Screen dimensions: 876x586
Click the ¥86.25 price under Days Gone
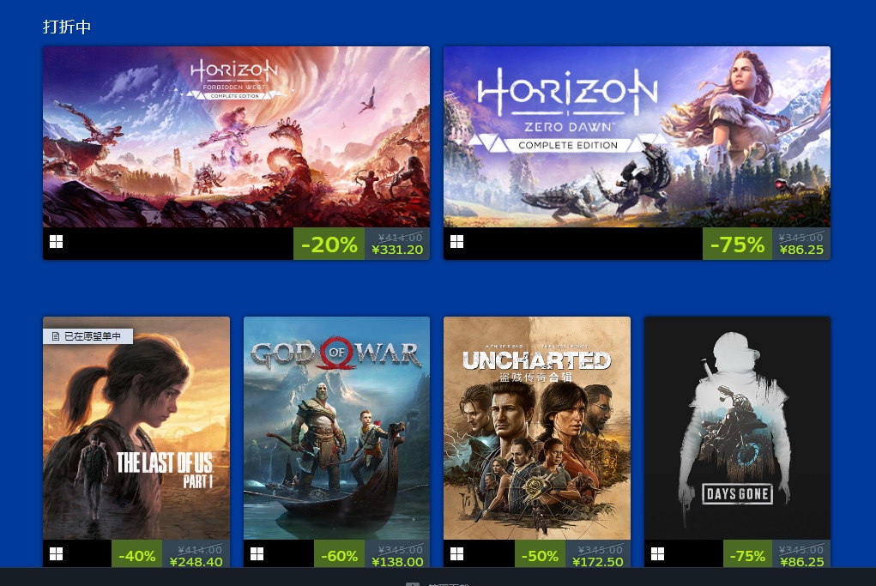tap(801, 562)
